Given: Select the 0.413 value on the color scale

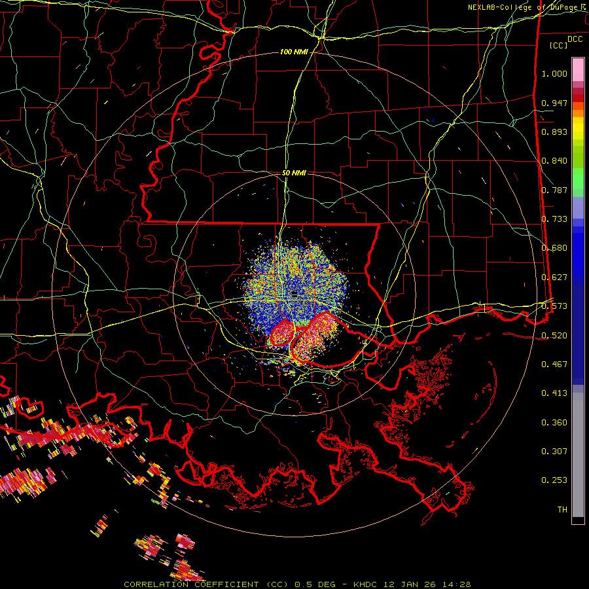Looking at the screenshot, I should pos(554,393).
